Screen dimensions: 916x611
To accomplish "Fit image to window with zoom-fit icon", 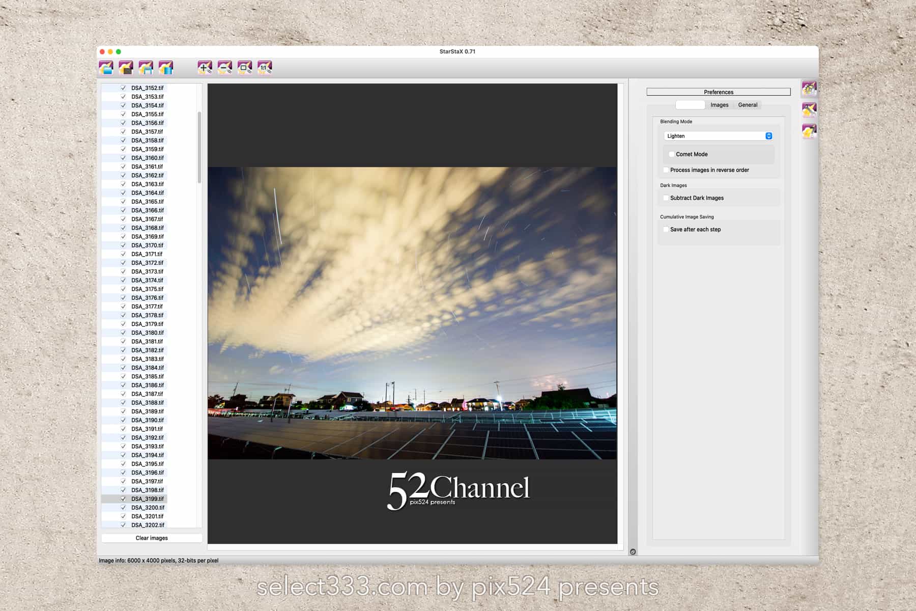I will [245, 67].
